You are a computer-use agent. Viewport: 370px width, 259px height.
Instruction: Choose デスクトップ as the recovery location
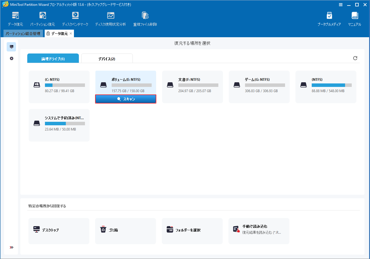[59, 231]
